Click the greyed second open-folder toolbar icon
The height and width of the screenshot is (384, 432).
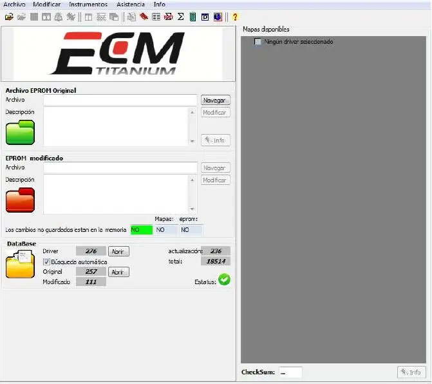tap(21, 17)
